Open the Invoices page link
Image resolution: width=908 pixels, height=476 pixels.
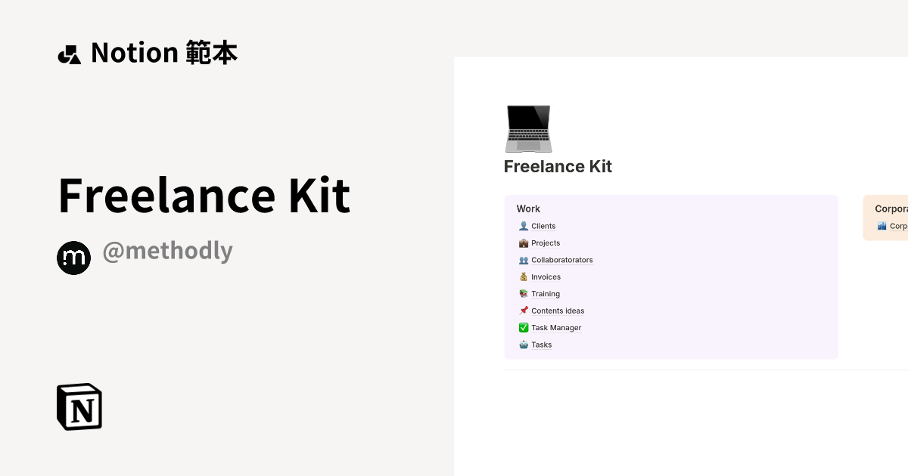point(546,277)
